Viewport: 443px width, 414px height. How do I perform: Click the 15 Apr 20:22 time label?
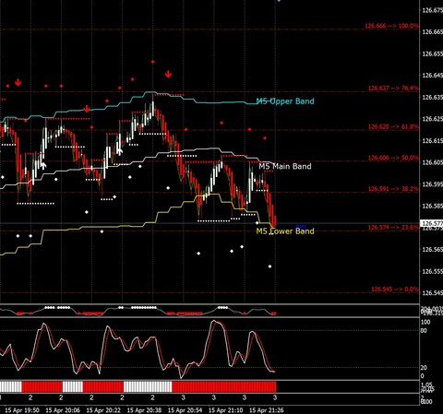(x=103, y=410)
